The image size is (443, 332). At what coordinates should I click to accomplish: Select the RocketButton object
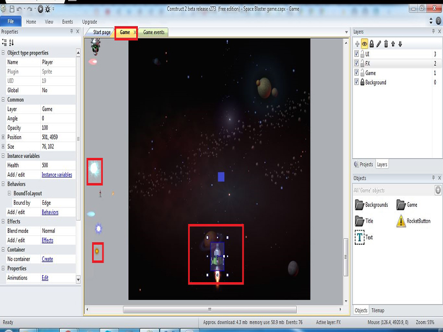click(x=413, y=221)
